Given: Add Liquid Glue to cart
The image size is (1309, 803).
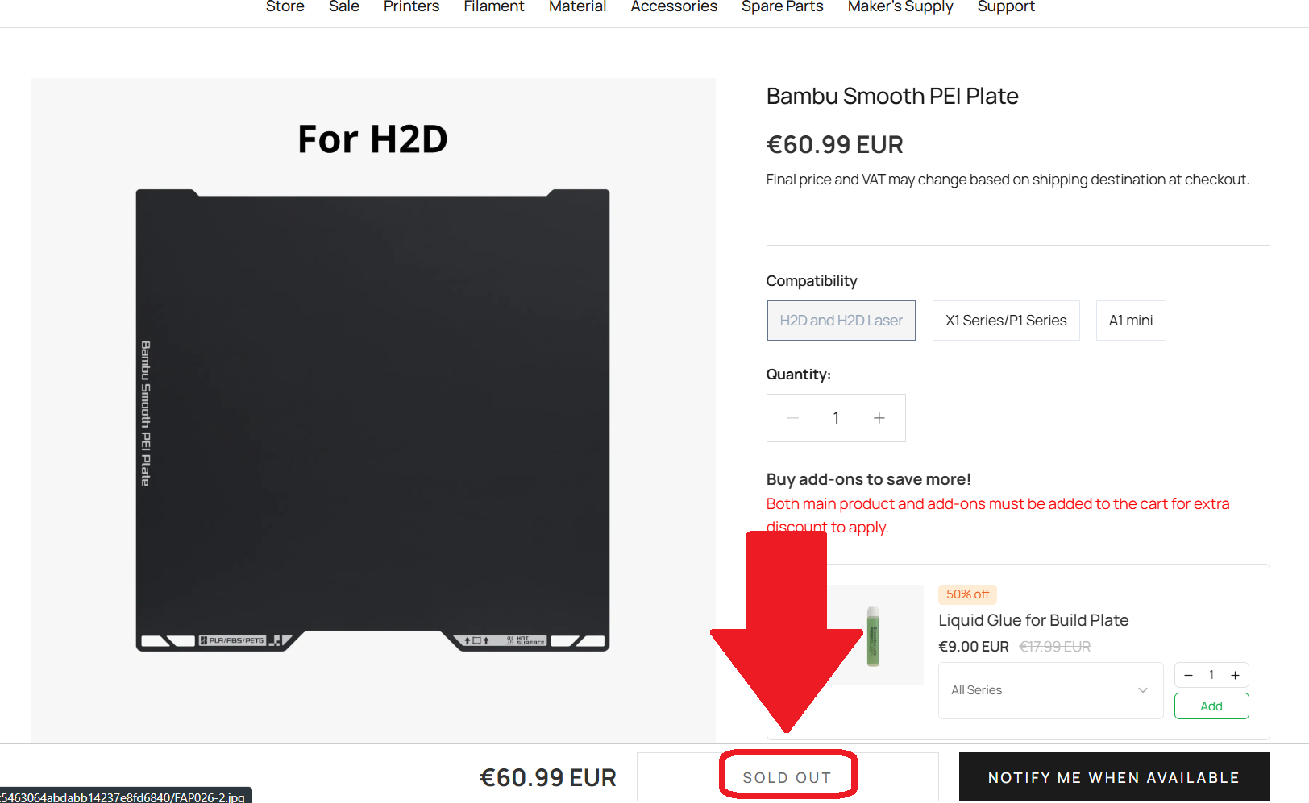Looking at the screenshot, I should point(1211,706).
